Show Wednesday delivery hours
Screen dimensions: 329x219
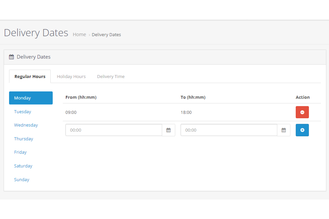click(26, 125)
